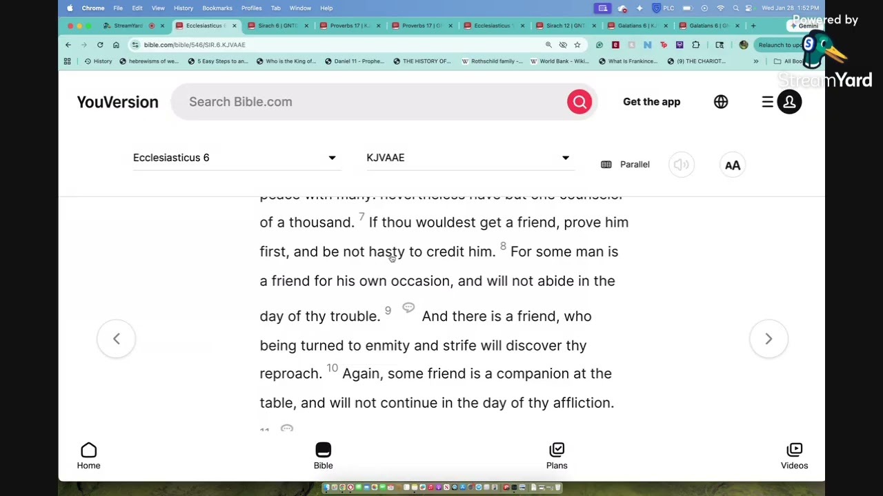The image size is (883, 496).
Task: Click the audio speaker icon
Action: [681, 165]
